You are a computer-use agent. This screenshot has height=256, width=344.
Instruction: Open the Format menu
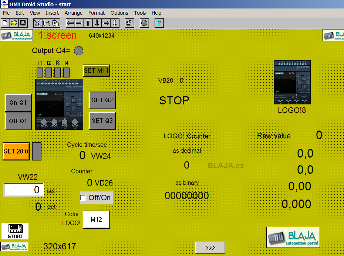97,13
